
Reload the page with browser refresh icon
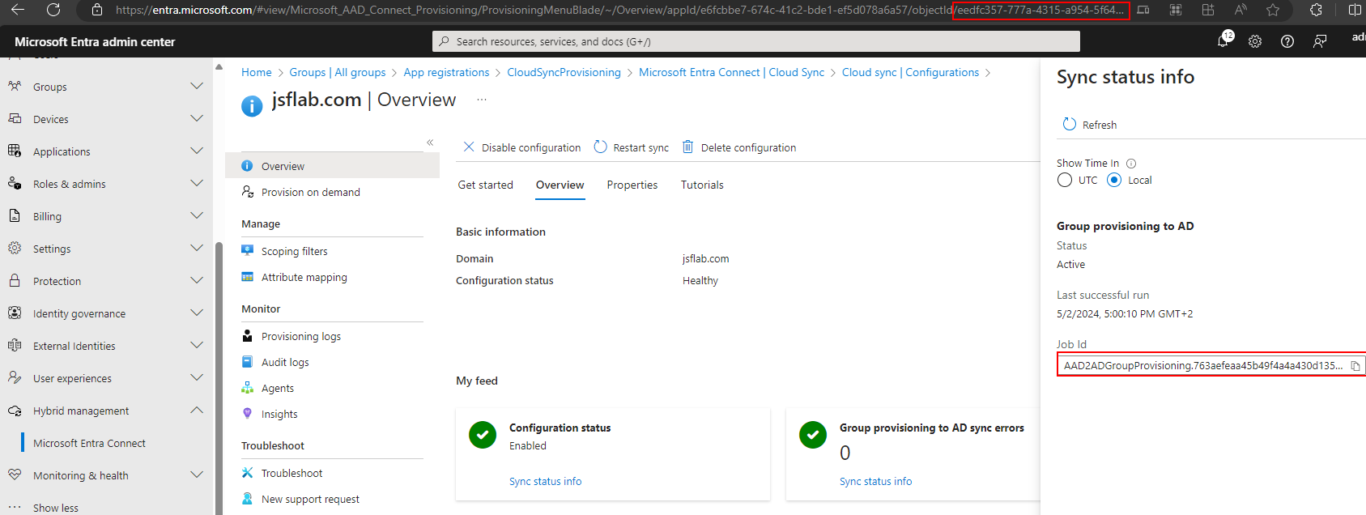53,10
